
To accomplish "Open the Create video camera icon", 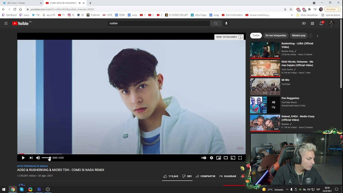I will [x=304, y=23].
